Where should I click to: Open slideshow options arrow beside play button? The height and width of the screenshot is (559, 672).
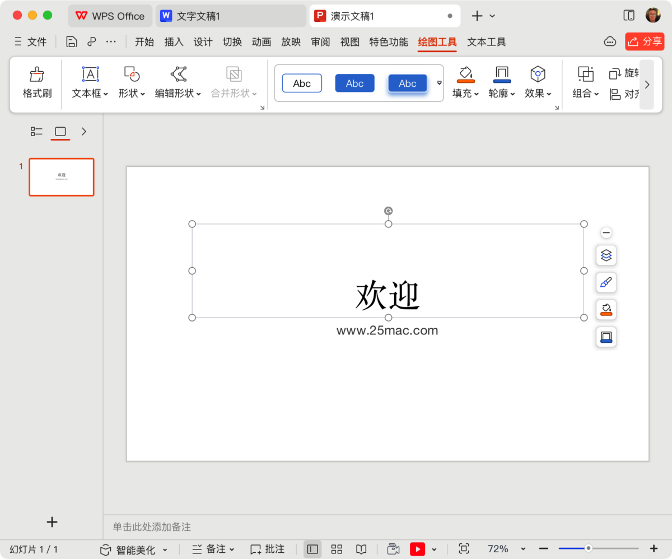434,549
